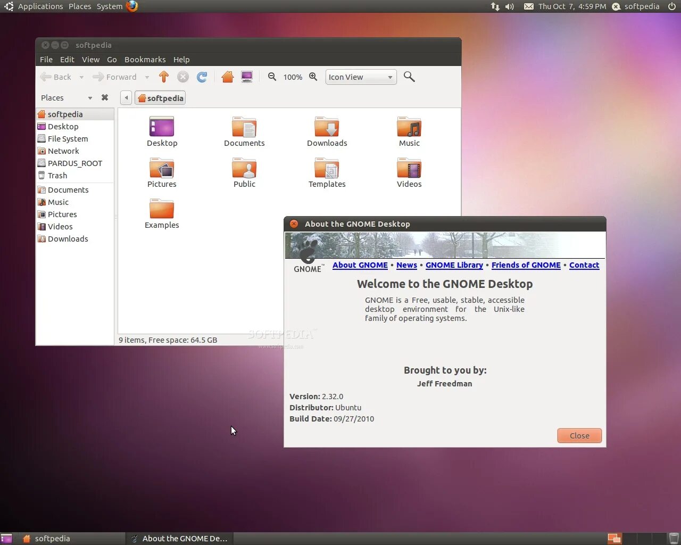This screenshot has width=681, height=545.
Task: Click the clock Thu Oct 7 4:59 PM
Action: (x=572, y=6)
